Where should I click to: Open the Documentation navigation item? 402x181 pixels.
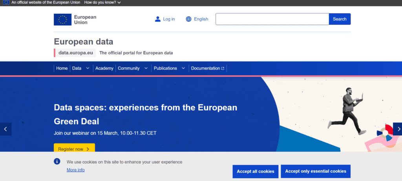[x=208, y=68]
